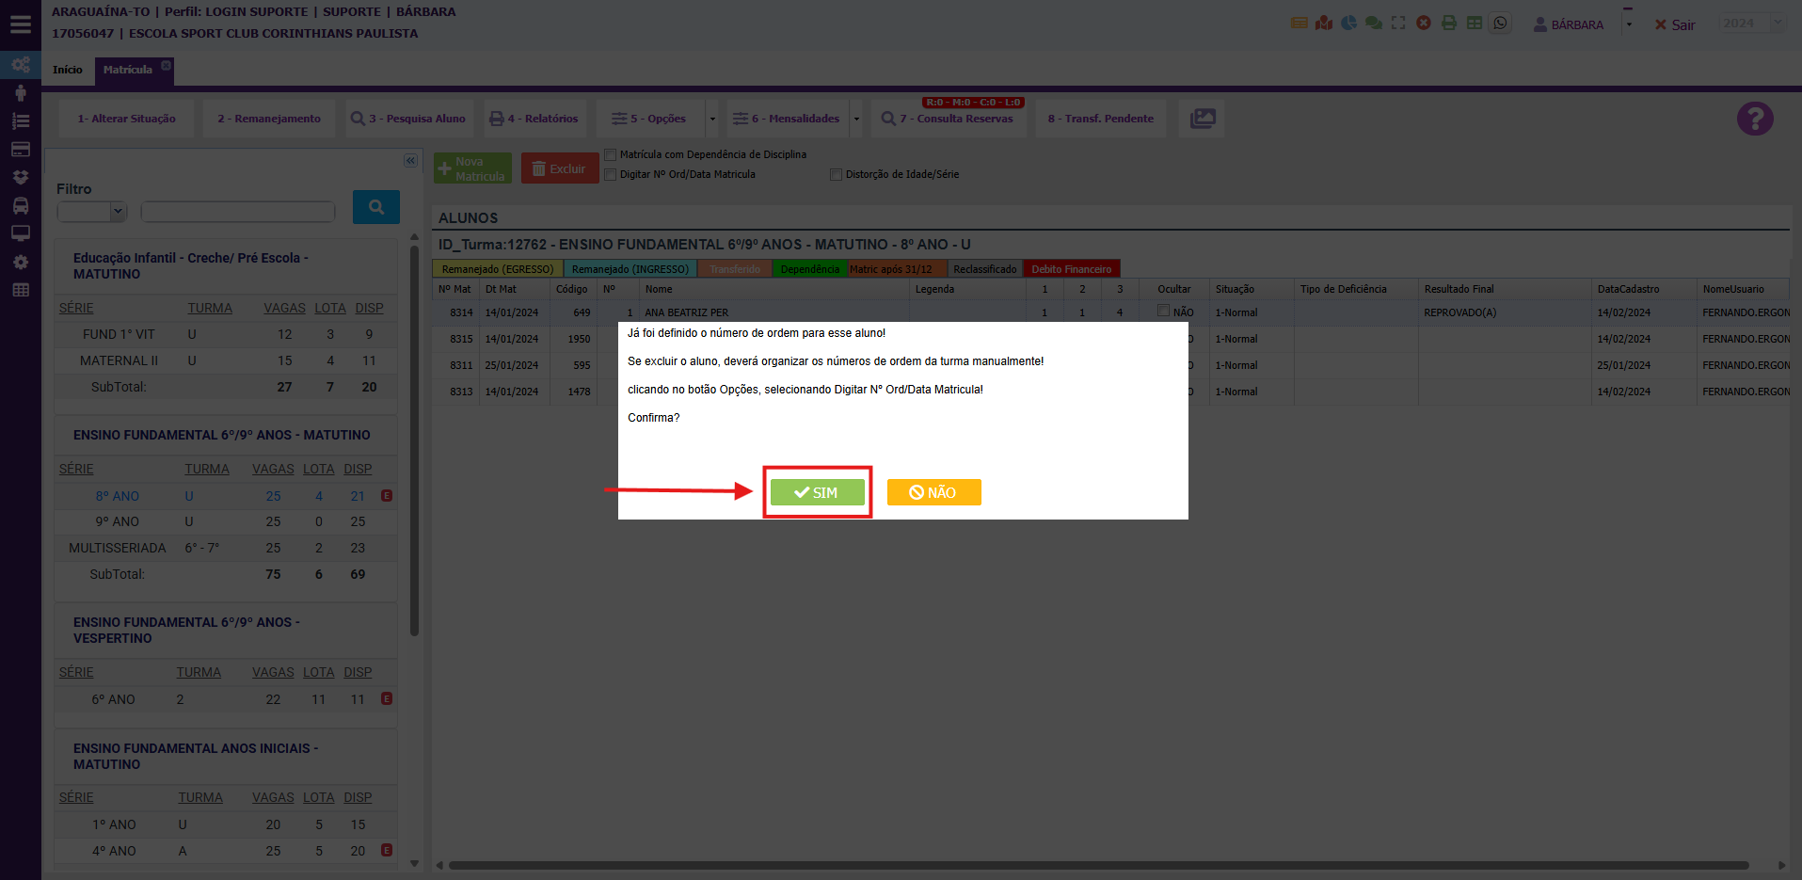
Task: Click the WhatsApp icon in the header
Action: [1500, 24]
